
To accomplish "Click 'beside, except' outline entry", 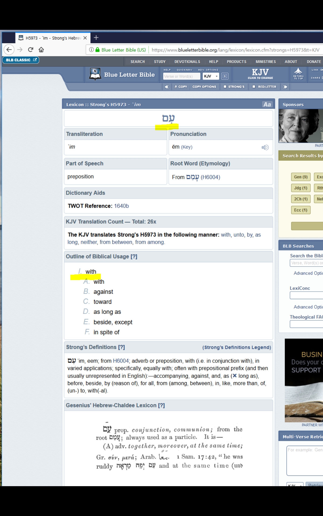I will [113, 322].
